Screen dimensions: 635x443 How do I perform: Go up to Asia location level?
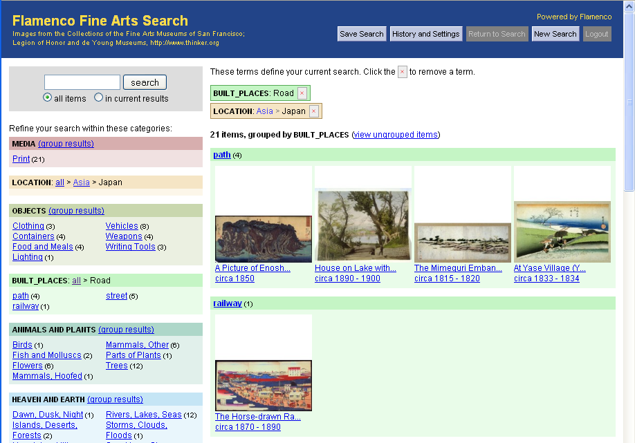coord(82,182)
